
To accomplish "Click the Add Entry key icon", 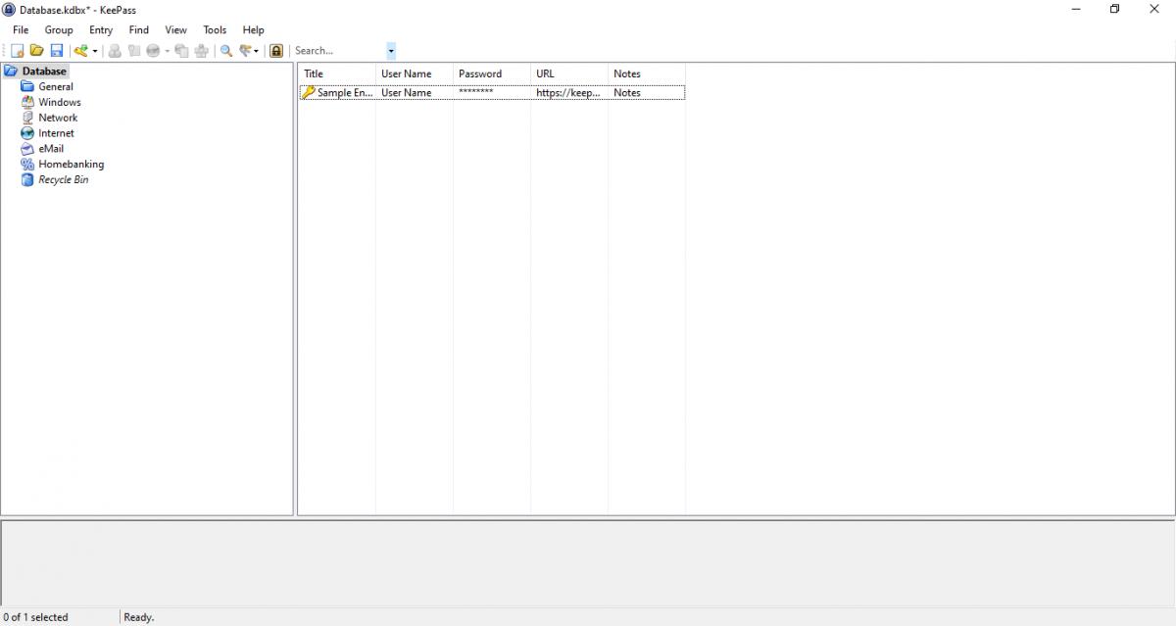I will [81, 50].
